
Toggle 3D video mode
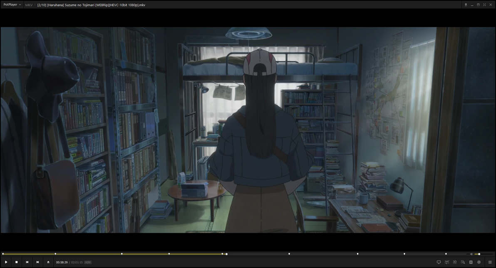(455, 262)
